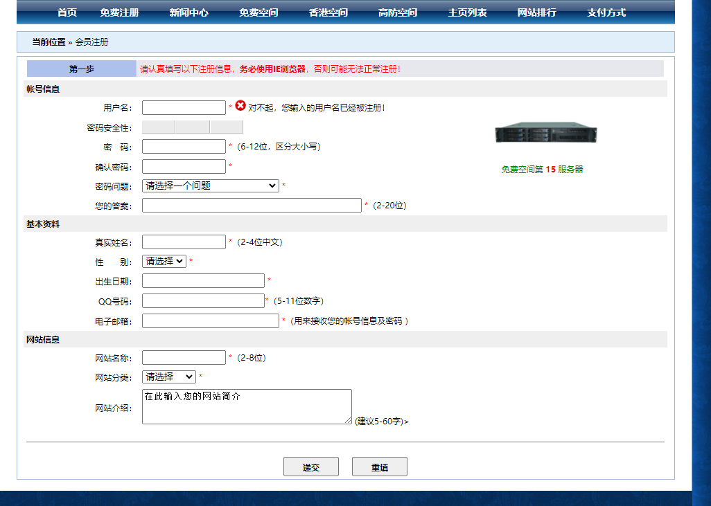Open the 首页 menu item
The height and width of the screenshot is (506, 711).
tap(66, 12)
